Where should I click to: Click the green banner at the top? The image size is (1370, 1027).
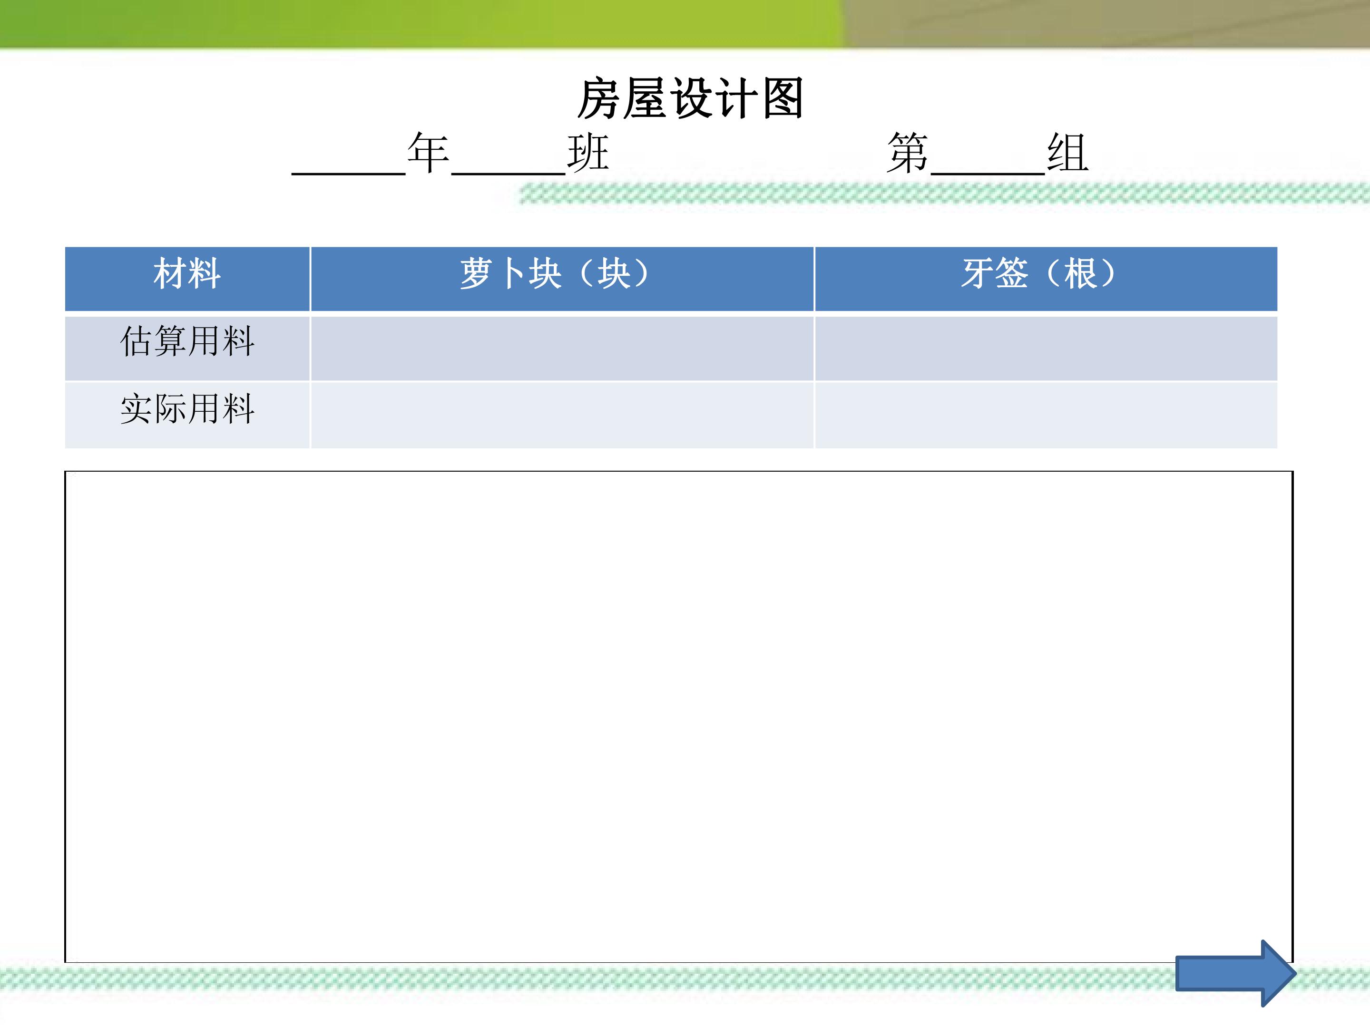685,23
